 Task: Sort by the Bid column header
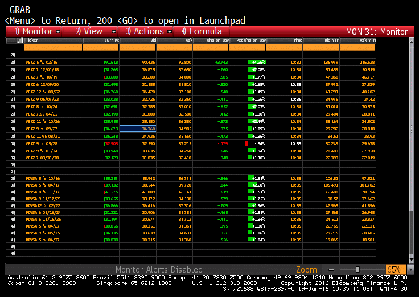point(138,40)
